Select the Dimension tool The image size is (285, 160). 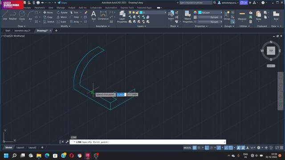tap(103, 15)
